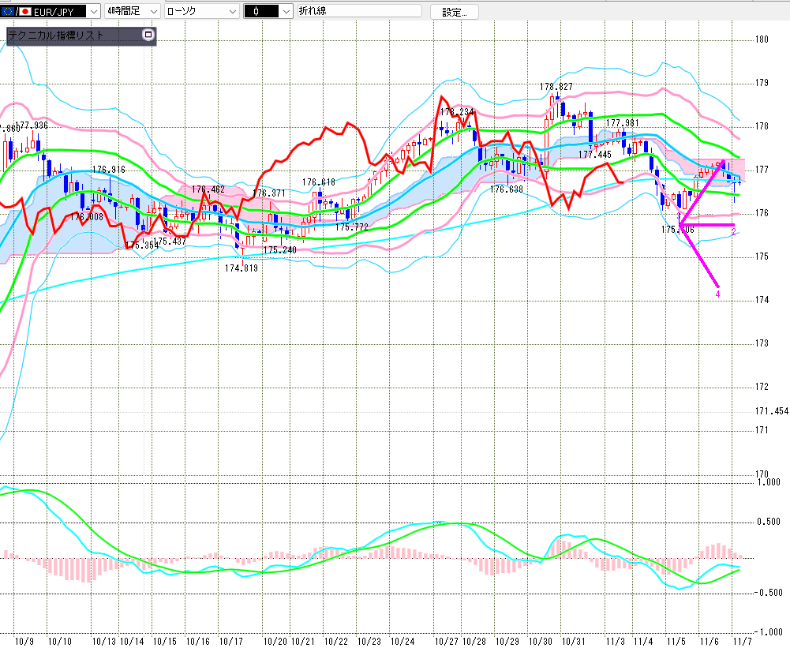
Task: Click the 174.819 low price label
Action: (241, 268)
